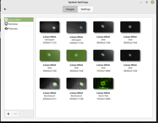
Task: Pick the Bookwood 2040x1148 wallpaper
Action: coord(76,83)
